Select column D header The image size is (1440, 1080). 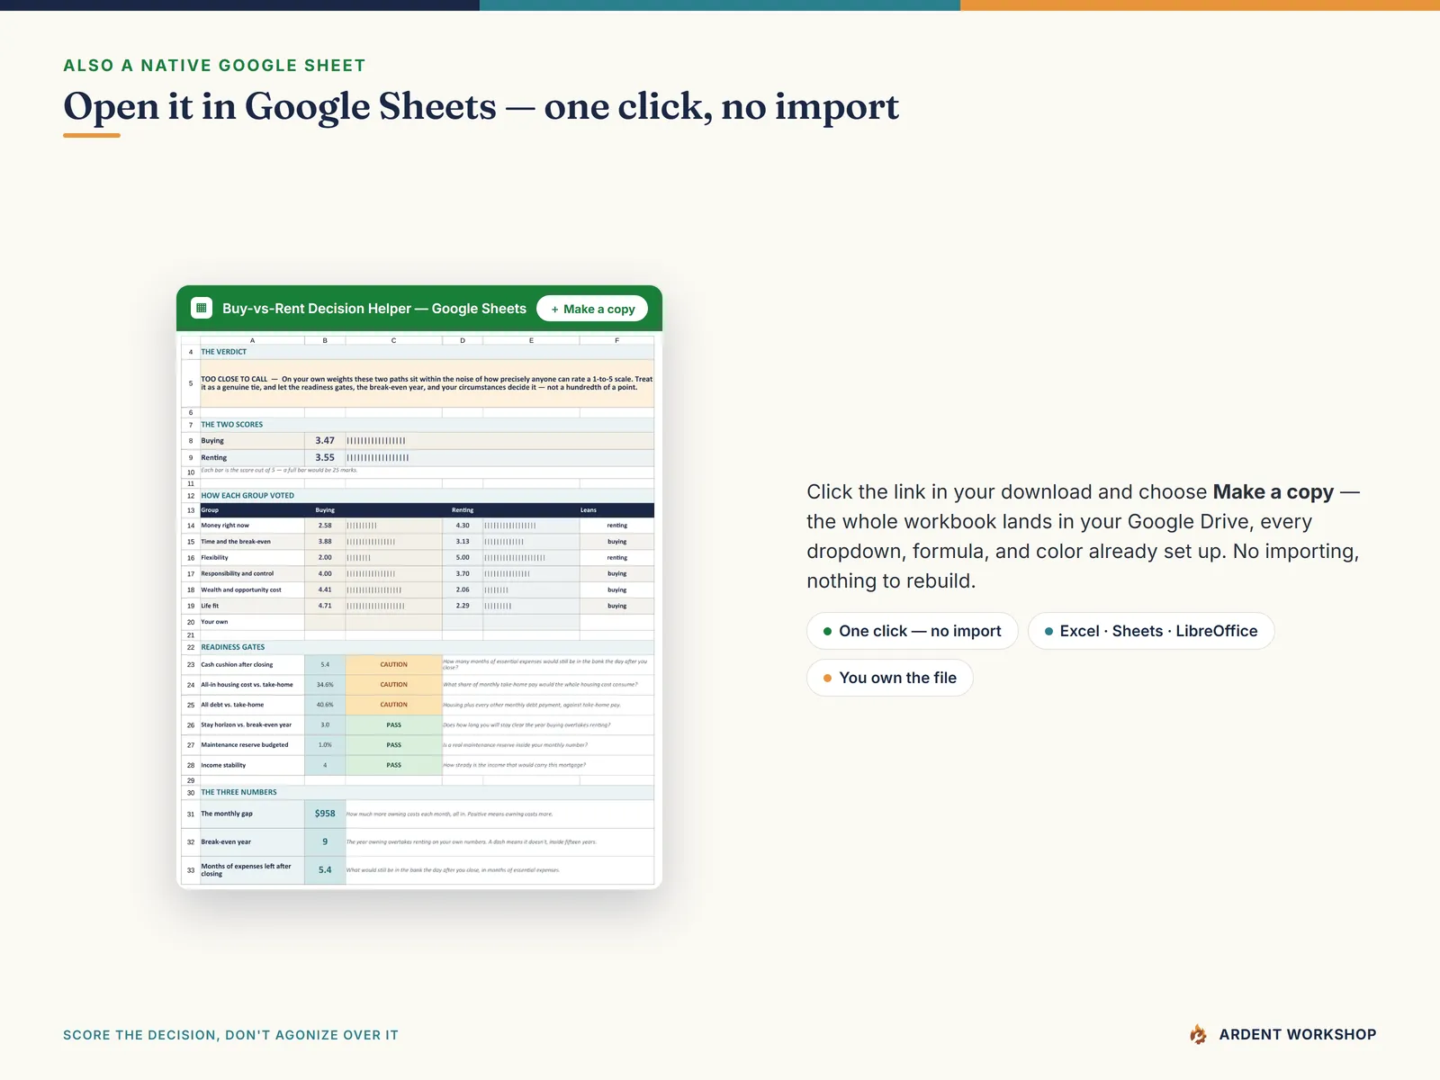463,340
